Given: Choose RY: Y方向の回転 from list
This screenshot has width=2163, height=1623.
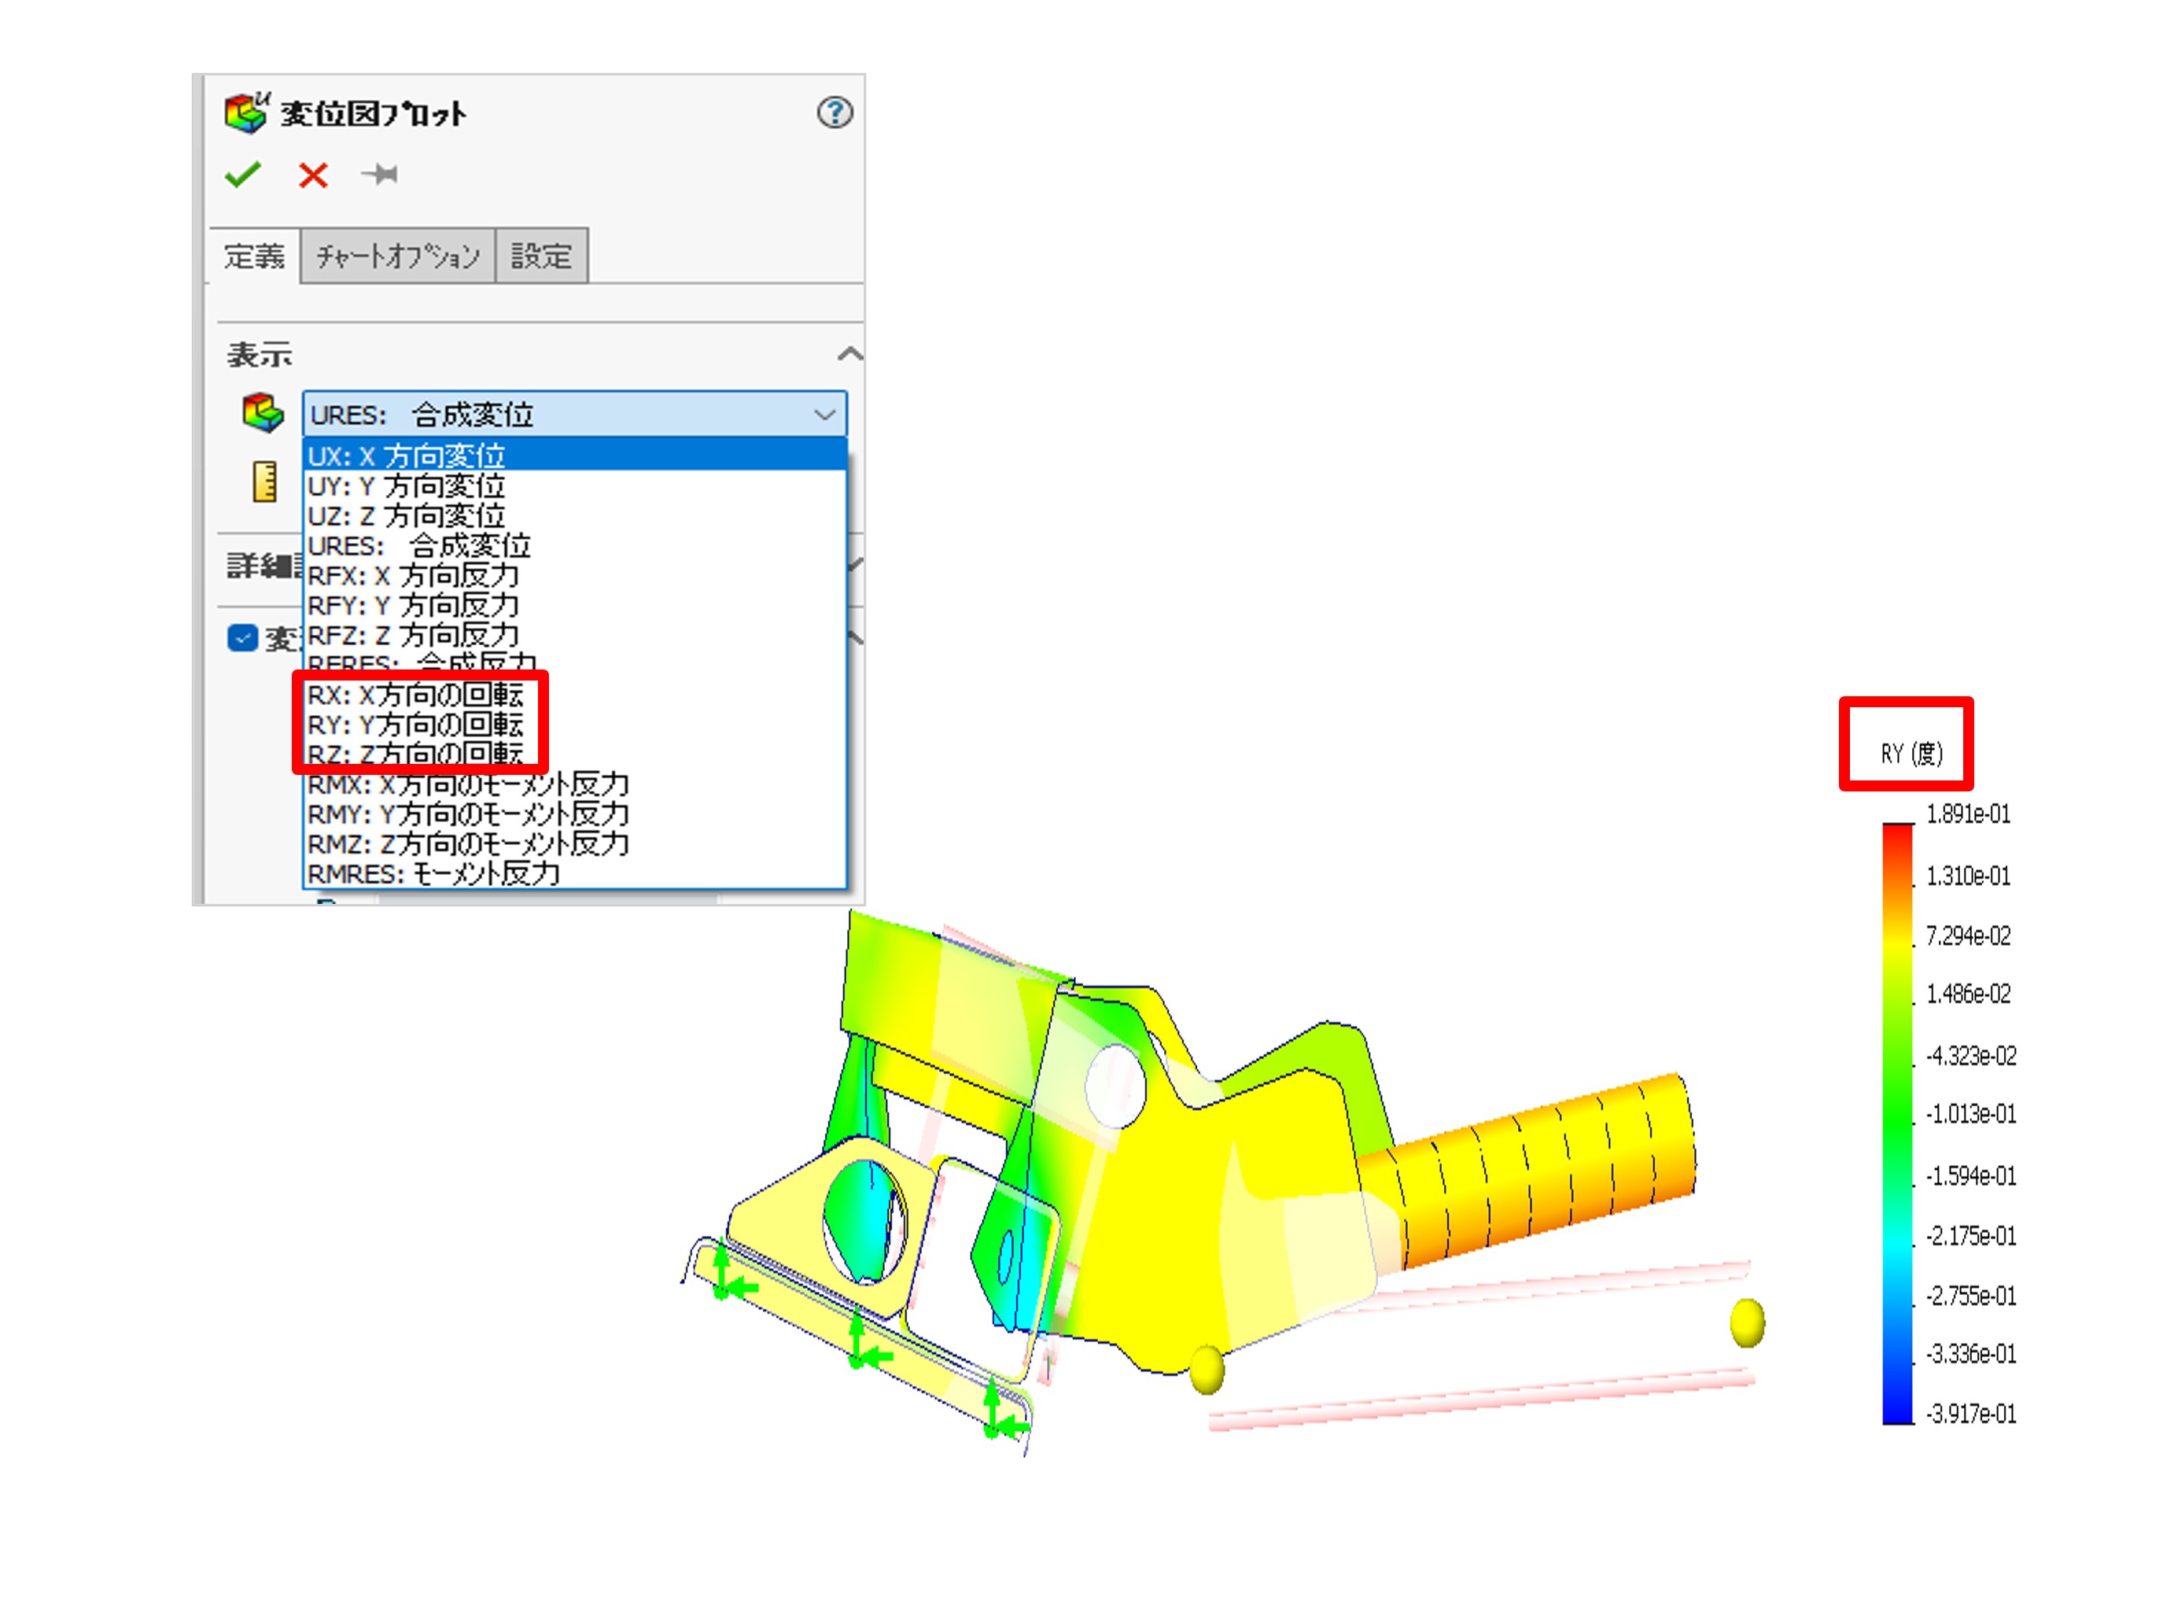Looking at the screenshot, I should point(415,725).
